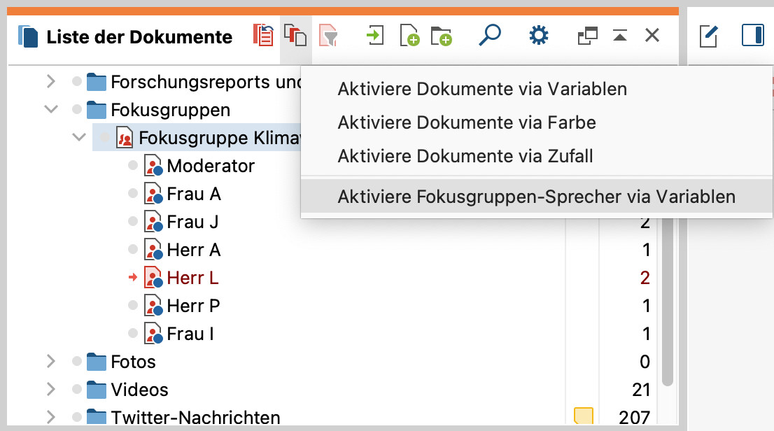Click the Fokusgruppe Klima document icon
This screenshot has height=431, width=774.
point(125,138)
